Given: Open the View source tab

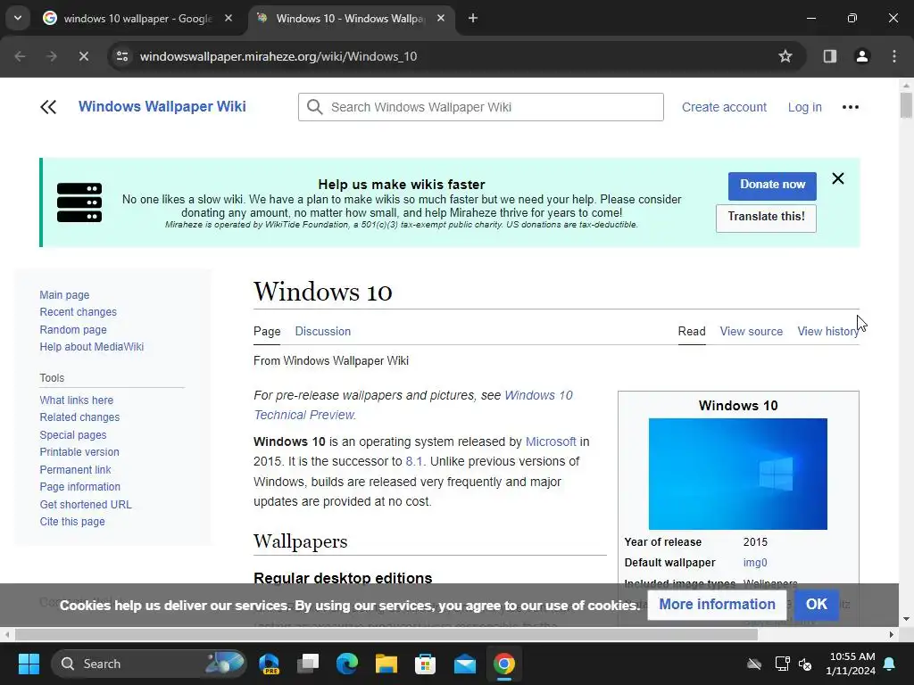Looking at the screenshot, I should (751, 332).
